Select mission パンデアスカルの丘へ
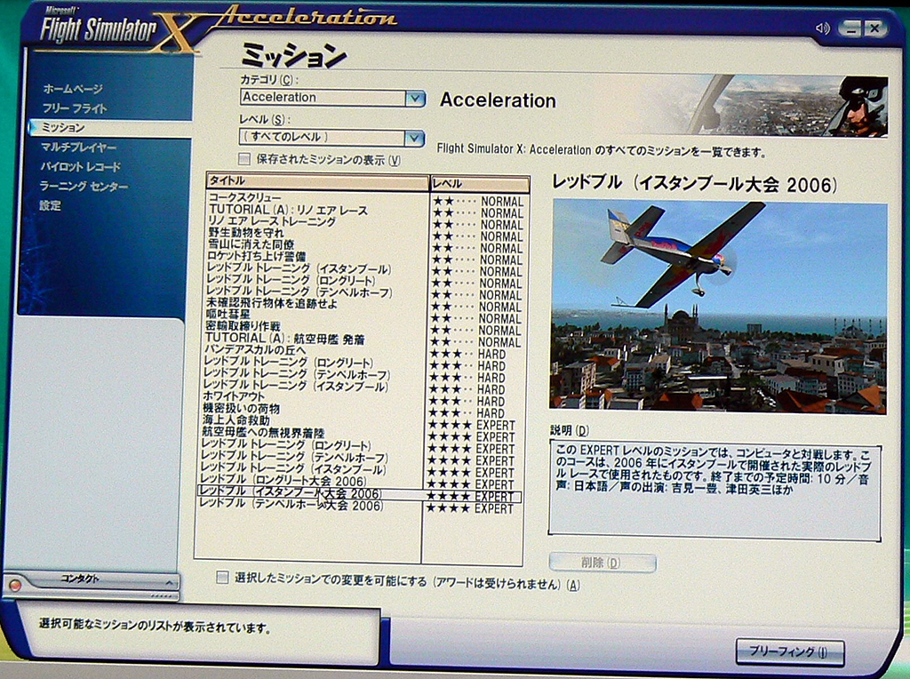 click(x=255, y=350)
